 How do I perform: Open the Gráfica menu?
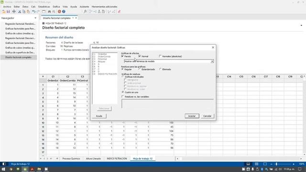click(56, 7)
